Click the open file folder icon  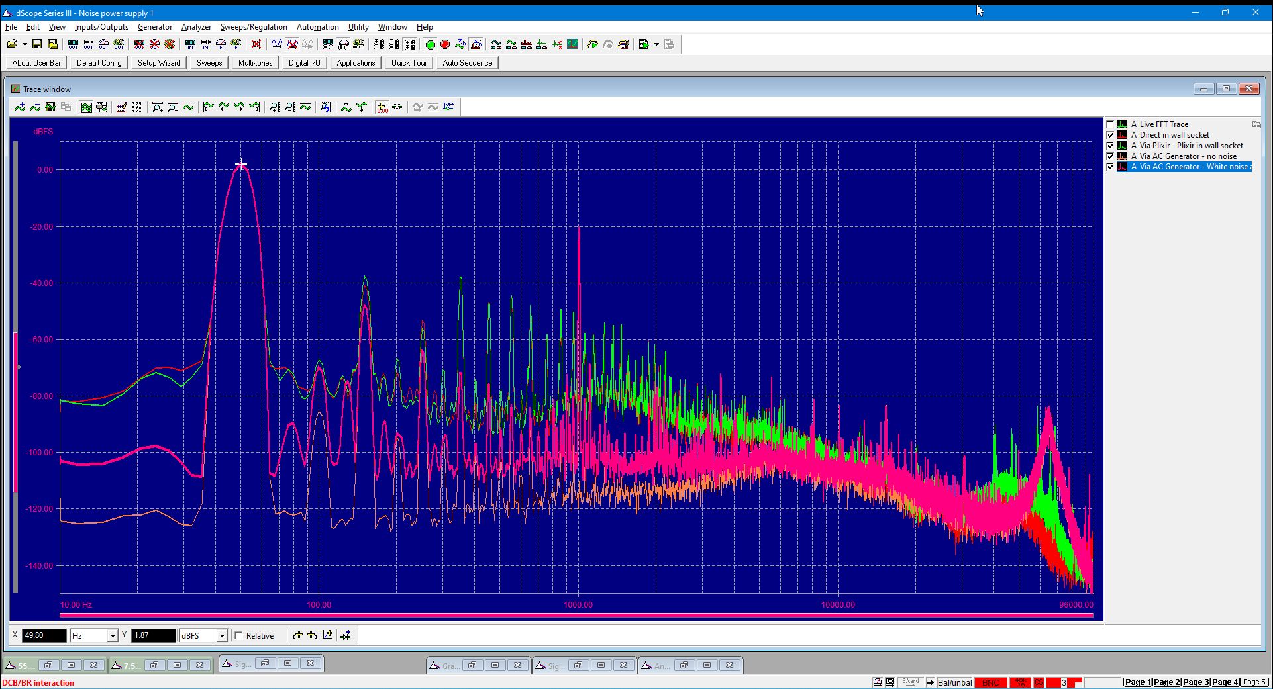click(x=12, y=44)
